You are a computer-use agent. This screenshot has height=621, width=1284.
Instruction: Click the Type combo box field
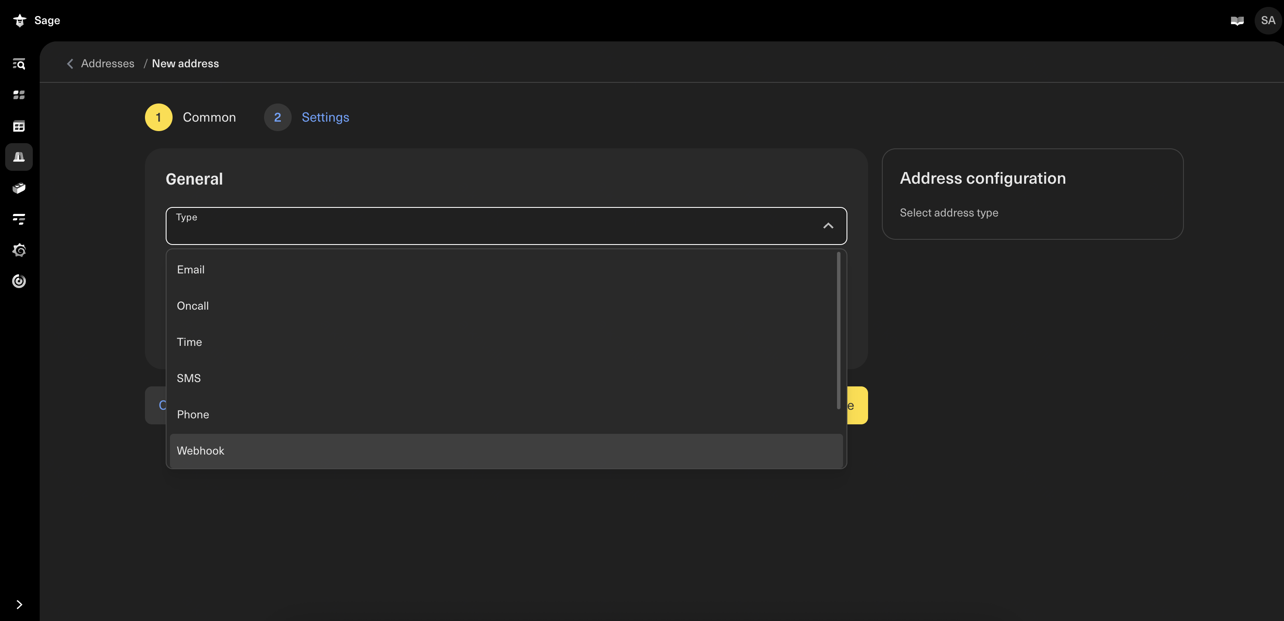[x=506, y=226]
